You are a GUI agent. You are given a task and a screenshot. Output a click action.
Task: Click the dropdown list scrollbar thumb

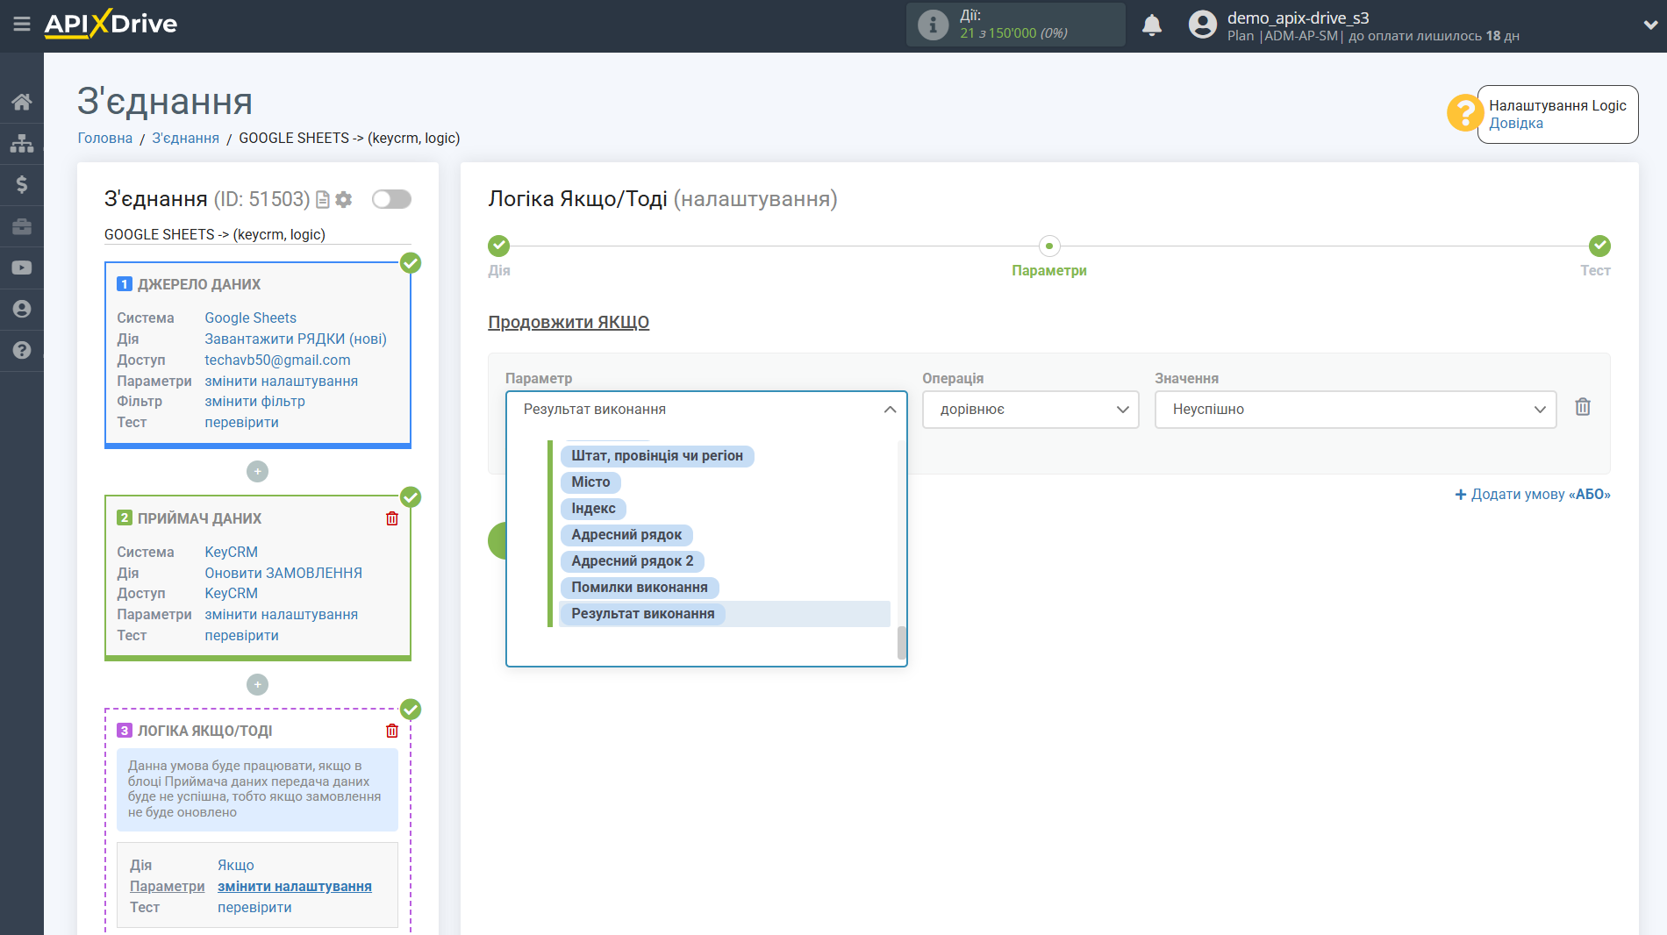point(901,642)
